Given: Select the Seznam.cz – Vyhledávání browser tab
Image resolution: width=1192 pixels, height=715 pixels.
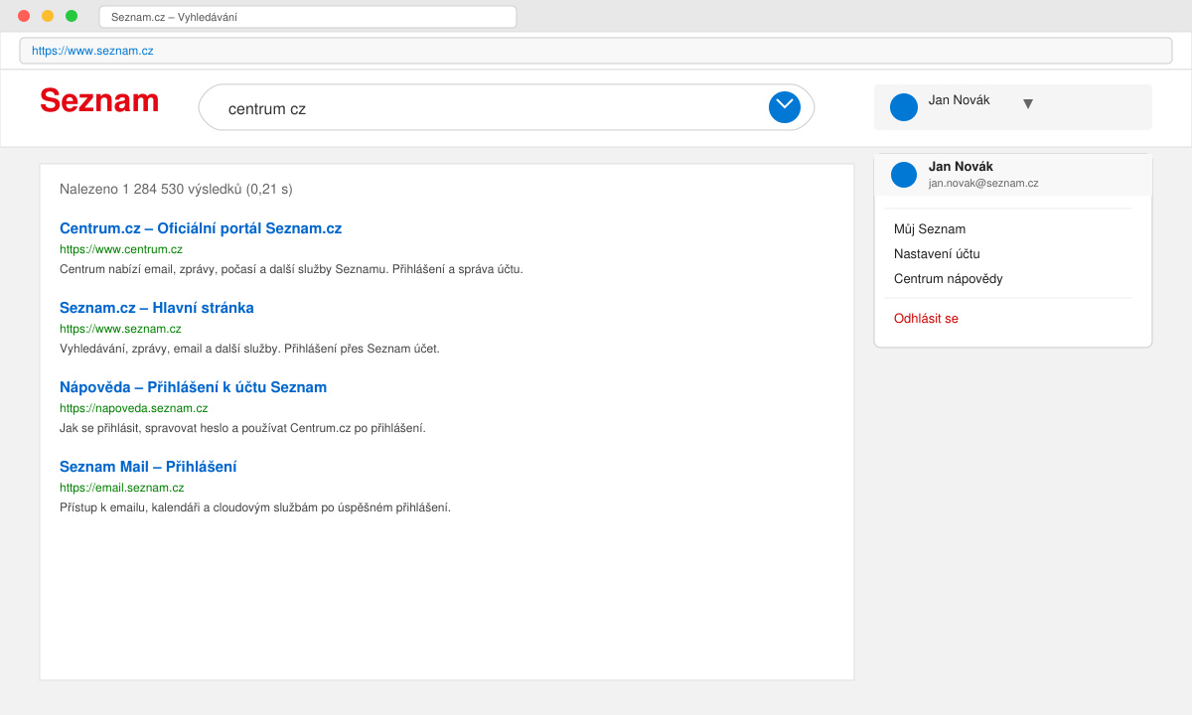Looking at the screenshot, I should click(x=308, y=17).
